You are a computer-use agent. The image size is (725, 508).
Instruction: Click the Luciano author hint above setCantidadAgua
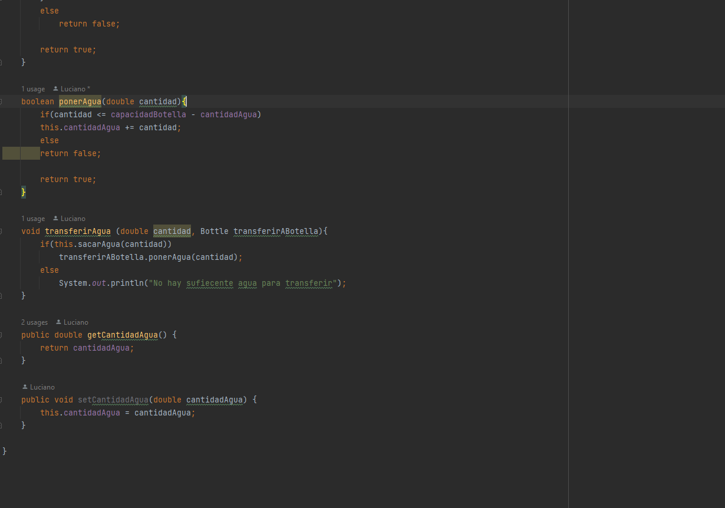[x=38, y=387]
